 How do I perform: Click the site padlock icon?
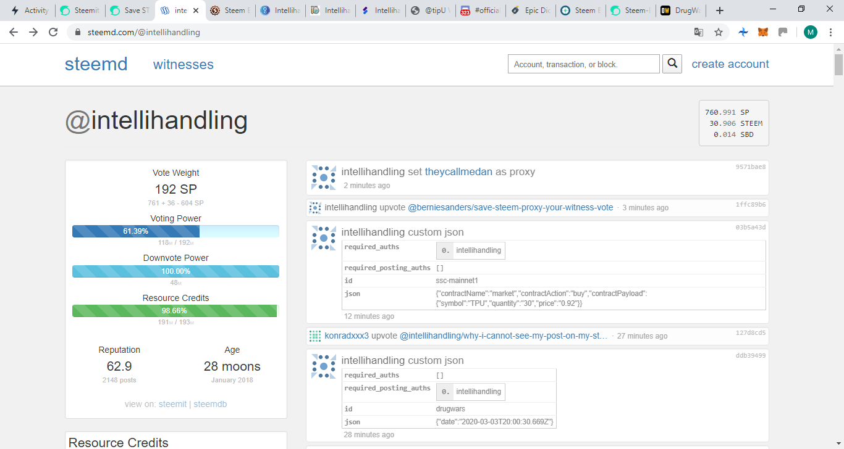[78, 32]
